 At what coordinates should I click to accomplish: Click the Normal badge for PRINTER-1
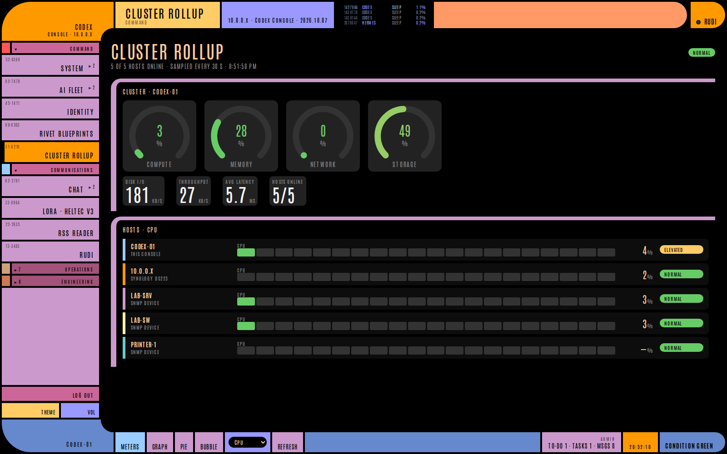pyautogui.click(x=682, y=348)
